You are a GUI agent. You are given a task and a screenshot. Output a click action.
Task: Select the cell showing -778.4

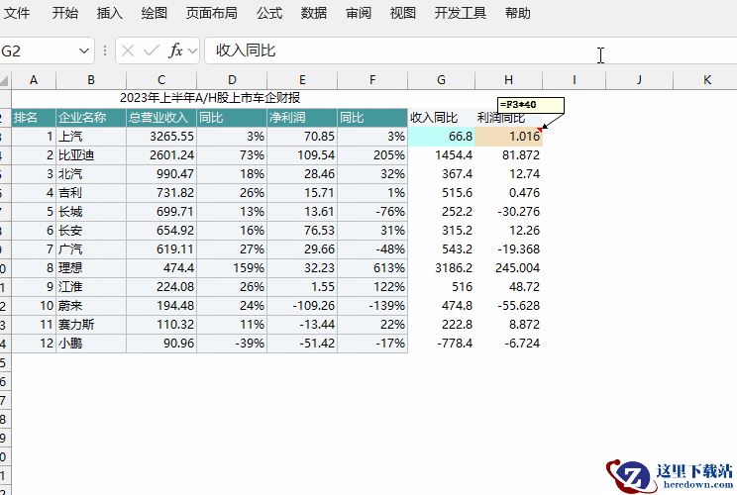[x=441, y=344]
